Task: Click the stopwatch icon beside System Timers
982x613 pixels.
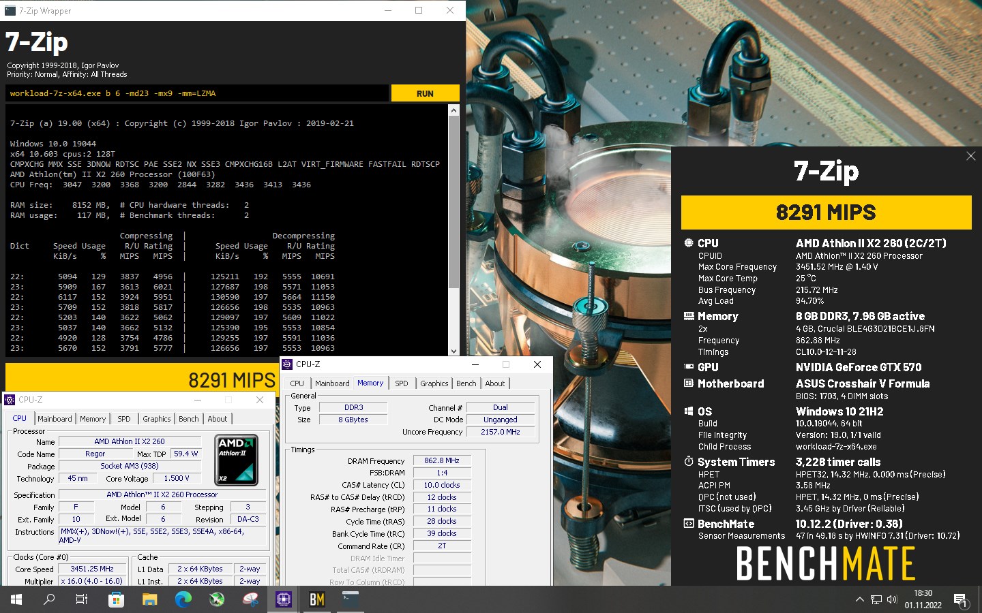Action: tap(689, 462)
